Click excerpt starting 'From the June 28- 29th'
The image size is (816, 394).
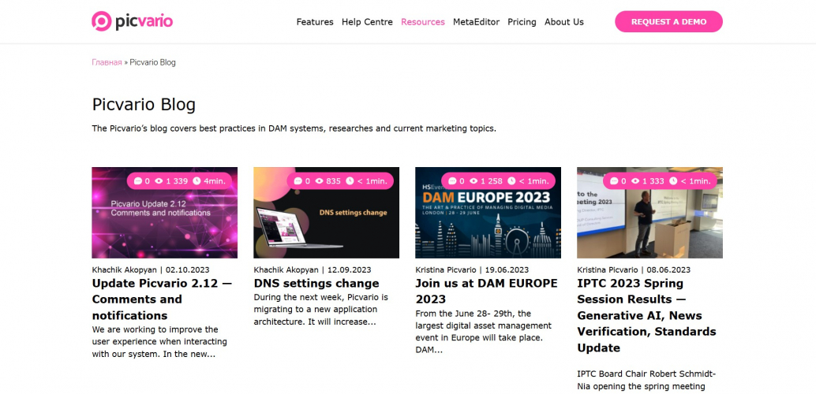point(484,332)
